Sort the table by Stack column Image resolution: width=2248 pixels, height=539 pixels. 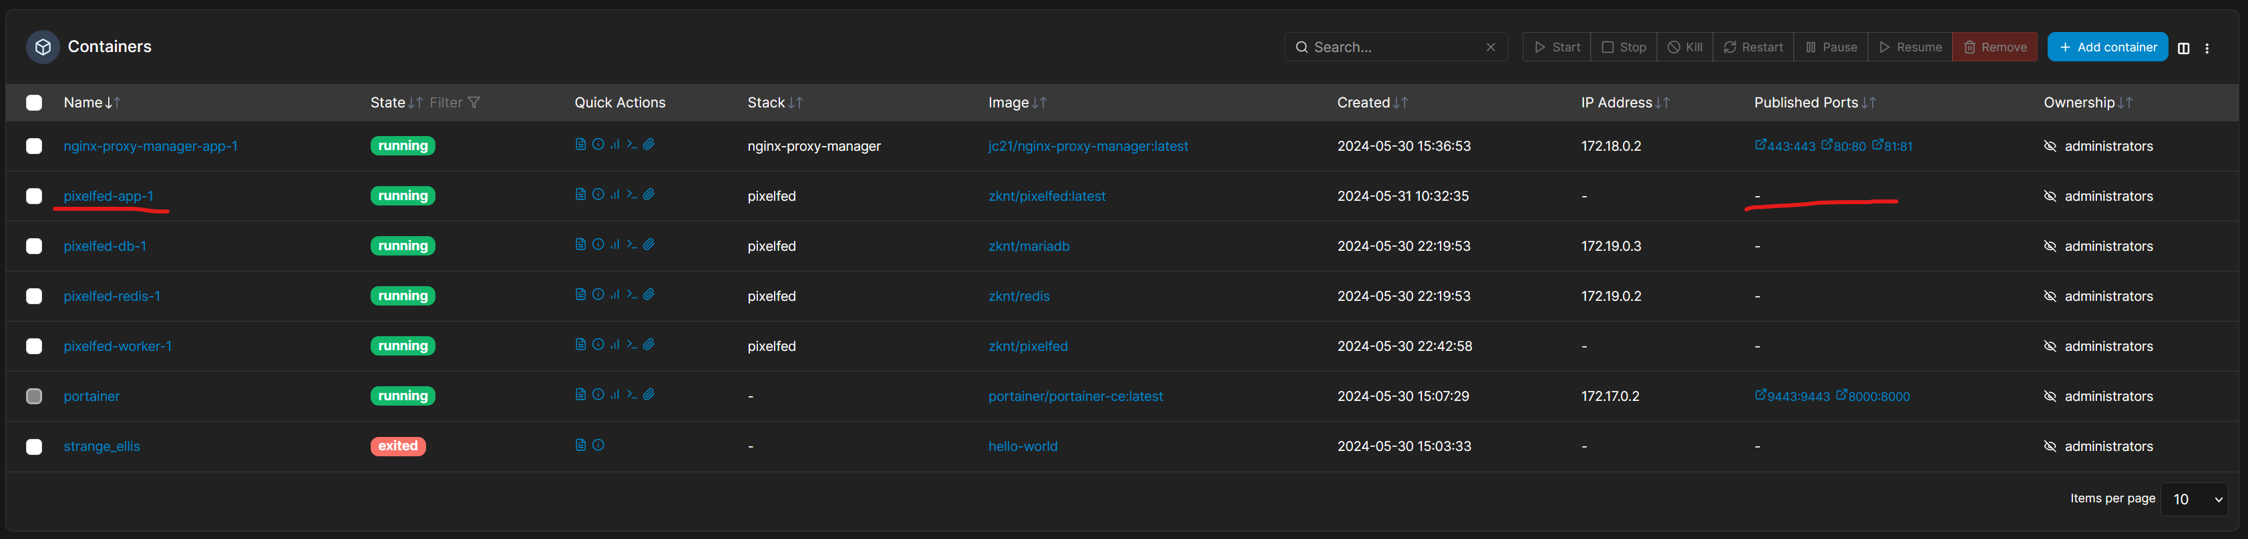pos(775,103)
